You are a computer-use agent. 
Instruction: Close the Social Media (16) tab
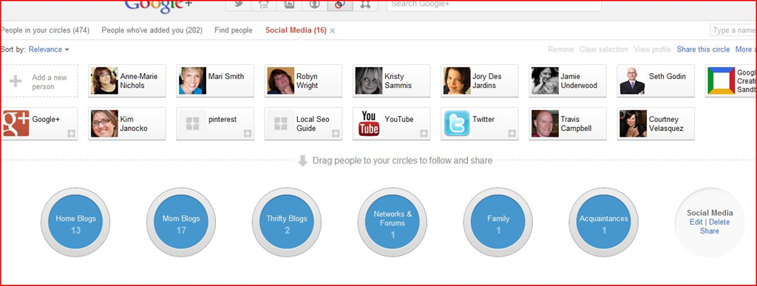[333, 31]
